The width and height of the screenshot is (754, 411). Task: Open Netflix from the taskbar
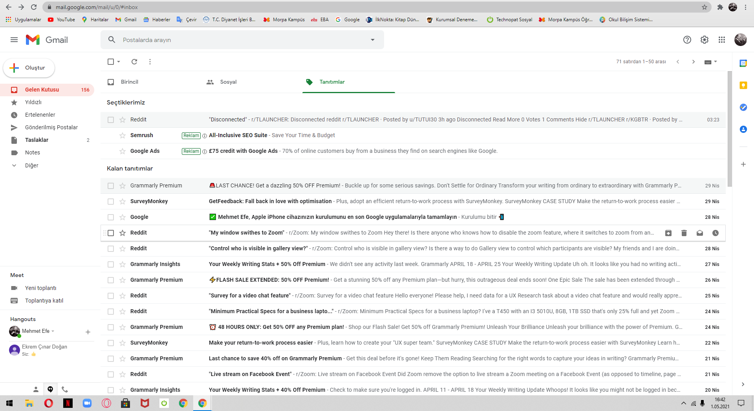tap(68, 403)
